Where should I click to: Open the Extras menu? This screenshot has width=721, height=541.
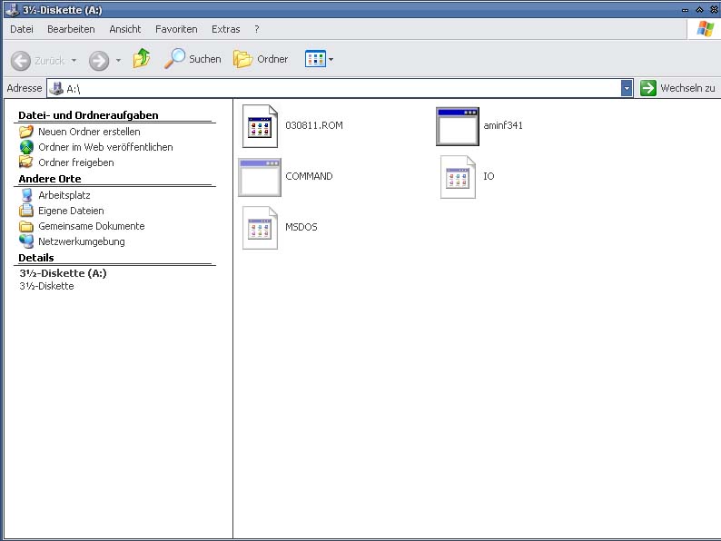[226, 29]
